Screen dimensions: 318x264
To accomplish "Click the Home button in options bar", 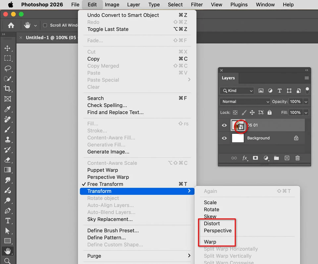I will pyautogui.click(x=11, y=25).
